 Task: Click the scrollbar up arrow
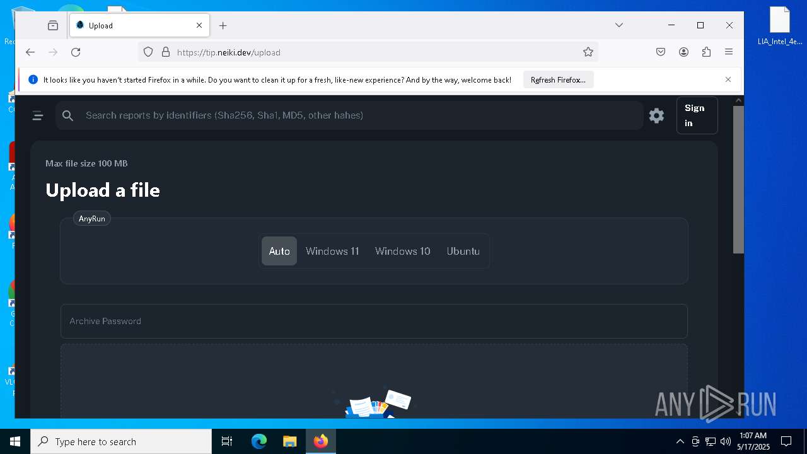[738, 100]
